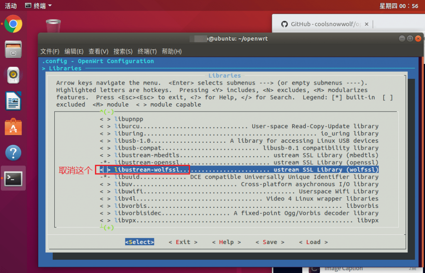Viewport: 425px width, 273px height.
Task: Open the 搜索(S) menu
Action: coord(123,51)
